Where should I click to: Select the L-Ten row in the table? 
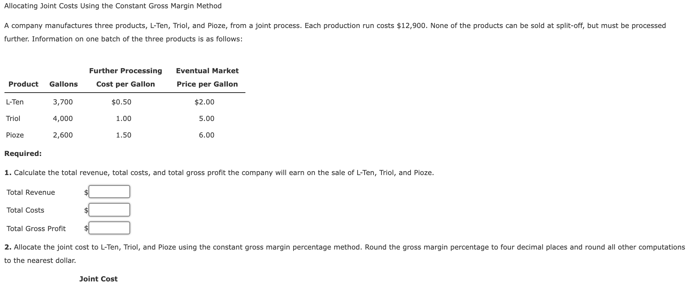pyautogui.click(x=15, y=102)
